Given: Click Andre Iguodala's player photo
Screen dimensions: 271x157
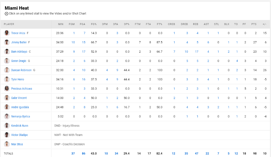Looking at the screenshot, I should 7,107.
